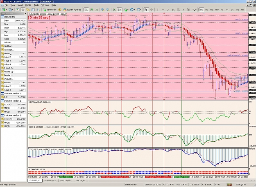Click the 'Volume' row showing 97
This screenshot has height=187, width=256.
pos(14,42)
